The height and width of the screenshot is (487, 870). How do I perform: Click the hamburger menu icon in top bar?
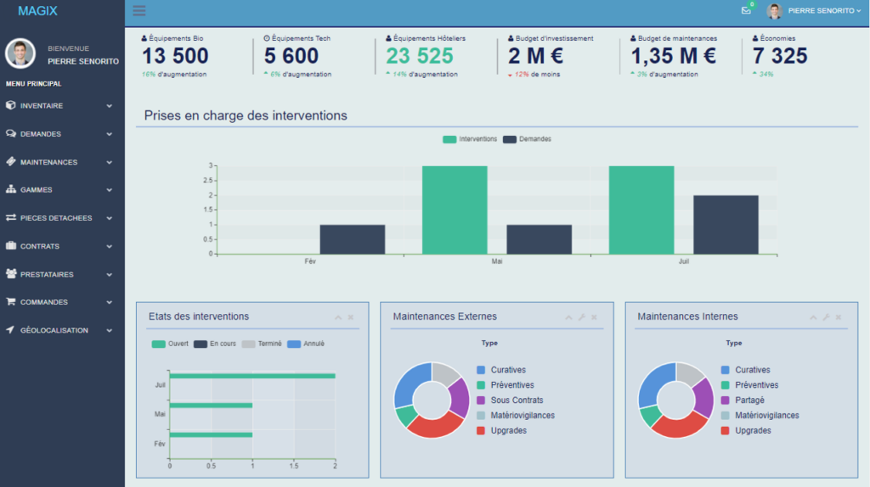(x=139, y=11)
